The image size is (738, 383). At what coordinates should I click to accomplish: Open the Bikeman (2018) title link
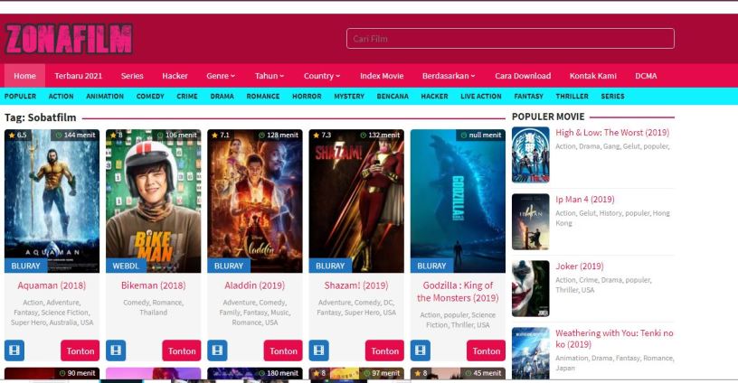point(154,285)
